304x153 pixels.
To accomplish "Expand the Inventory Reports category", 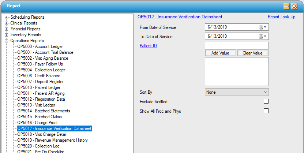I will click(7, 35).
